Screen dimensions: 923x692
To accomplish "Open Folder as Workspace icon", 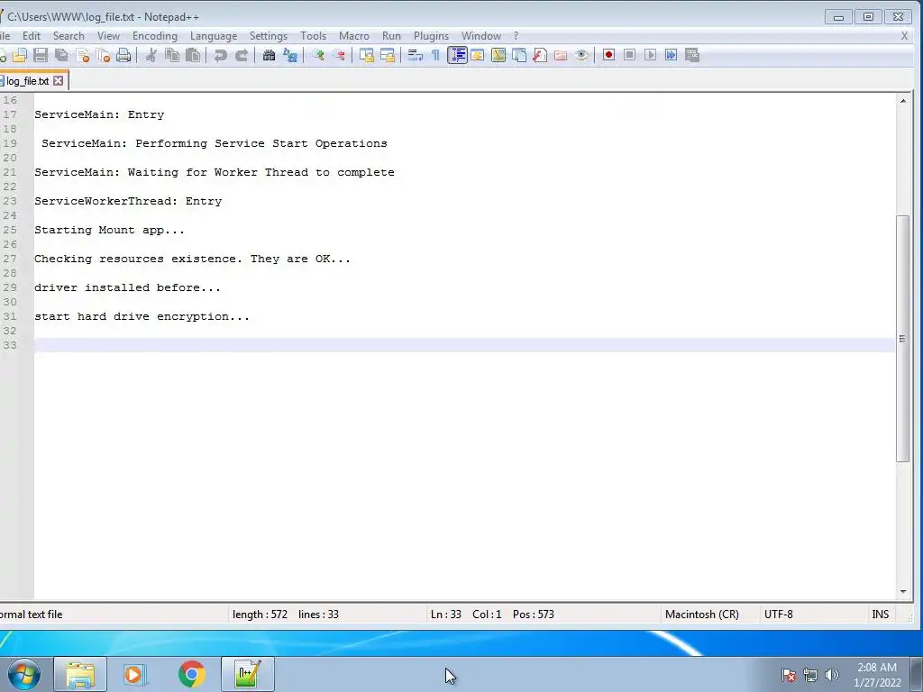I will pos(561,55).
